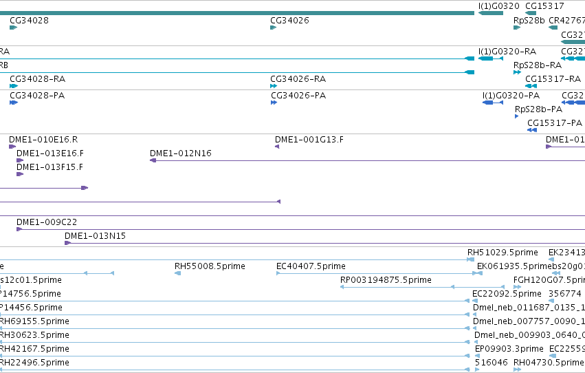Select transcript CG34028-RA
Image resolution: width=585 pixels, height=373 pixels.
(x=37, y=78)
